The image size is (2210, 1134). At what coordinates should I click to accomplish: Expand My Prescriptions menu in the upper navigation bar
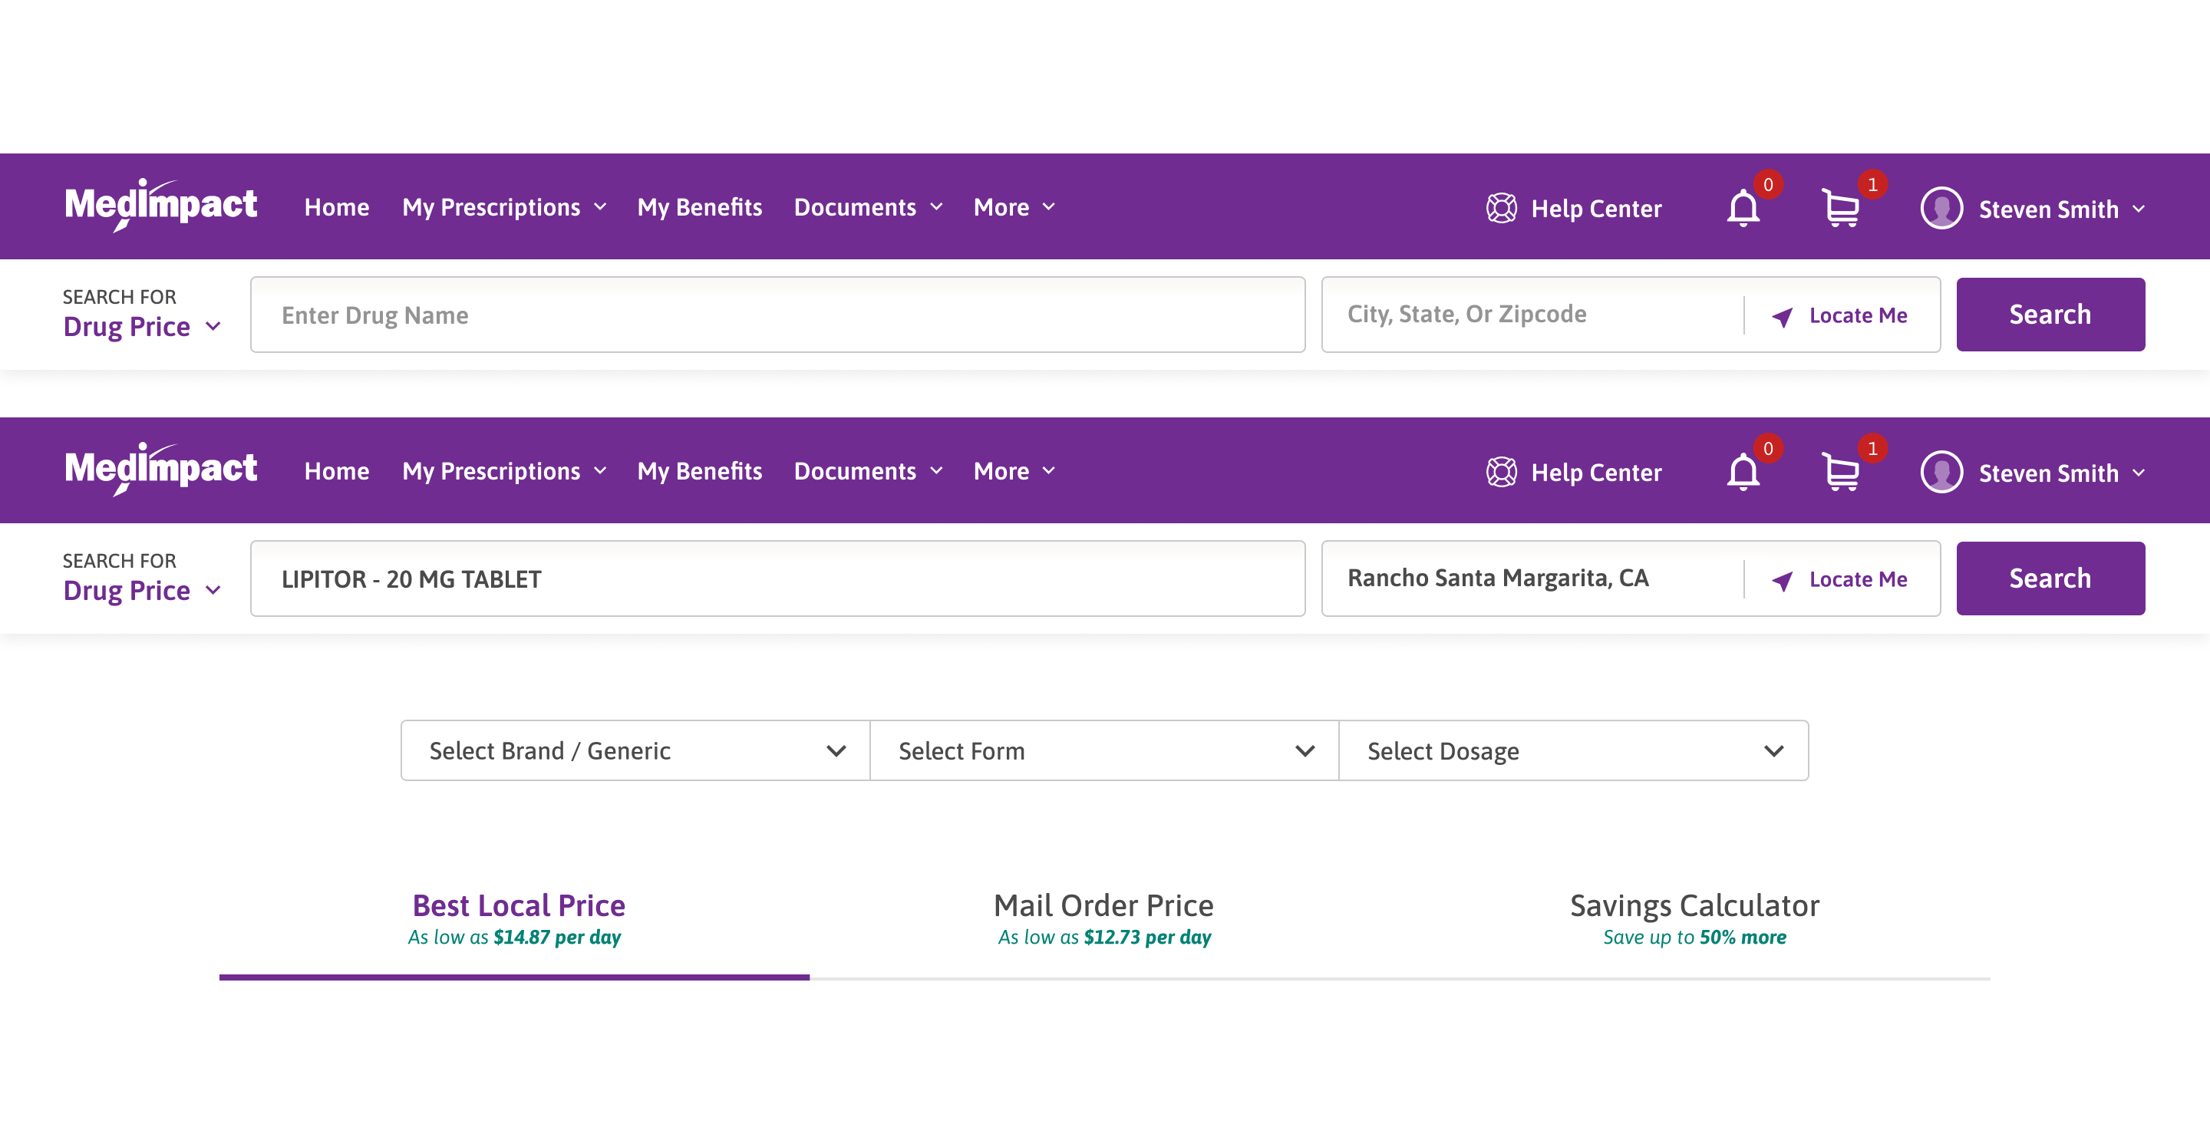tap(504, 208)
